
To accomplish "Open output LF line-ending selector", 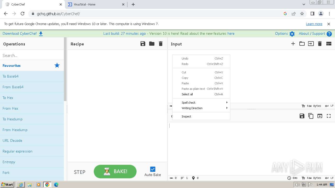I will 329,178.
